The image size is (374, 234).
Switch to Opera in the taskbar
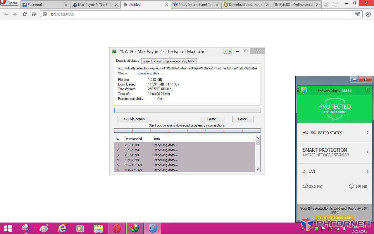pos(117,228)
